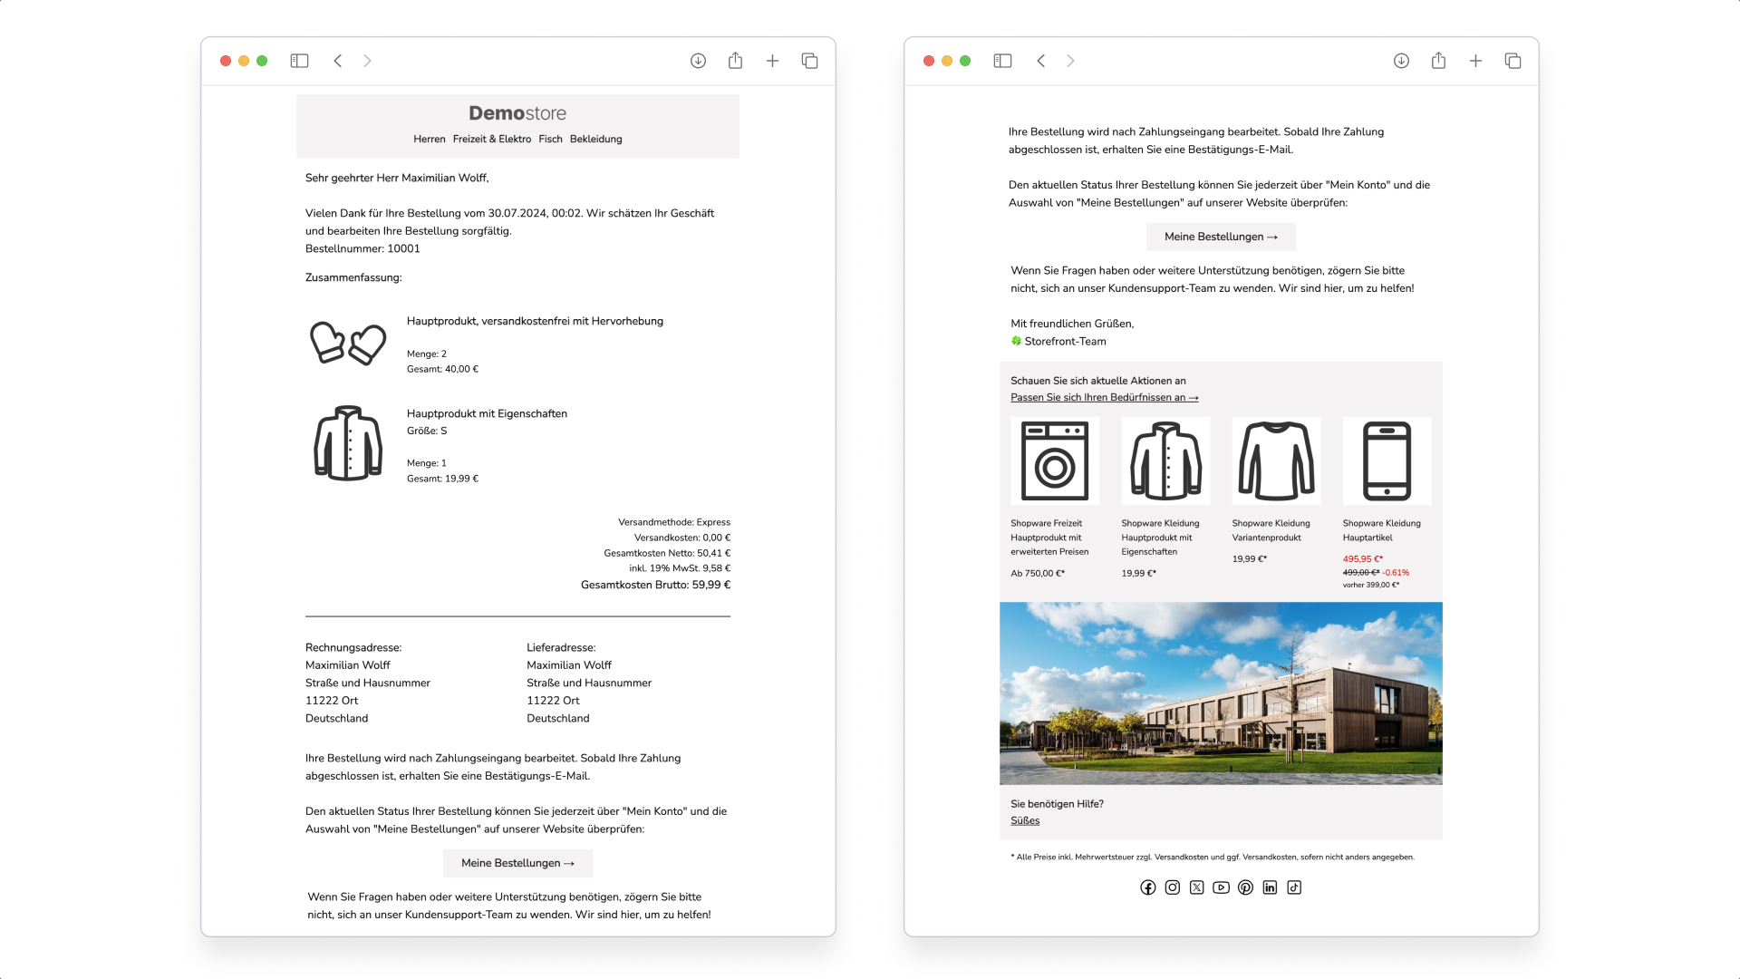The height and width of the screenshot is (979, 1740).
Task: Open the washing machine product thumbnail
Action: point(1055,460)
